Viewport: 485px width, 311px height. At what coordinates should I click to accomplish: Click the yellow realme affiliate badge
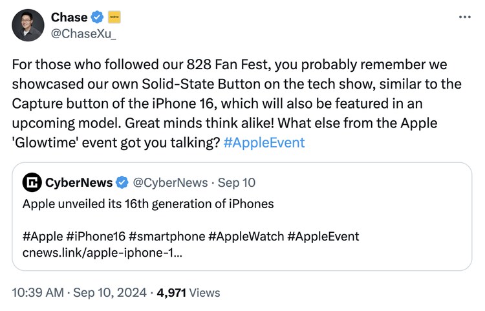coord(114,17)
